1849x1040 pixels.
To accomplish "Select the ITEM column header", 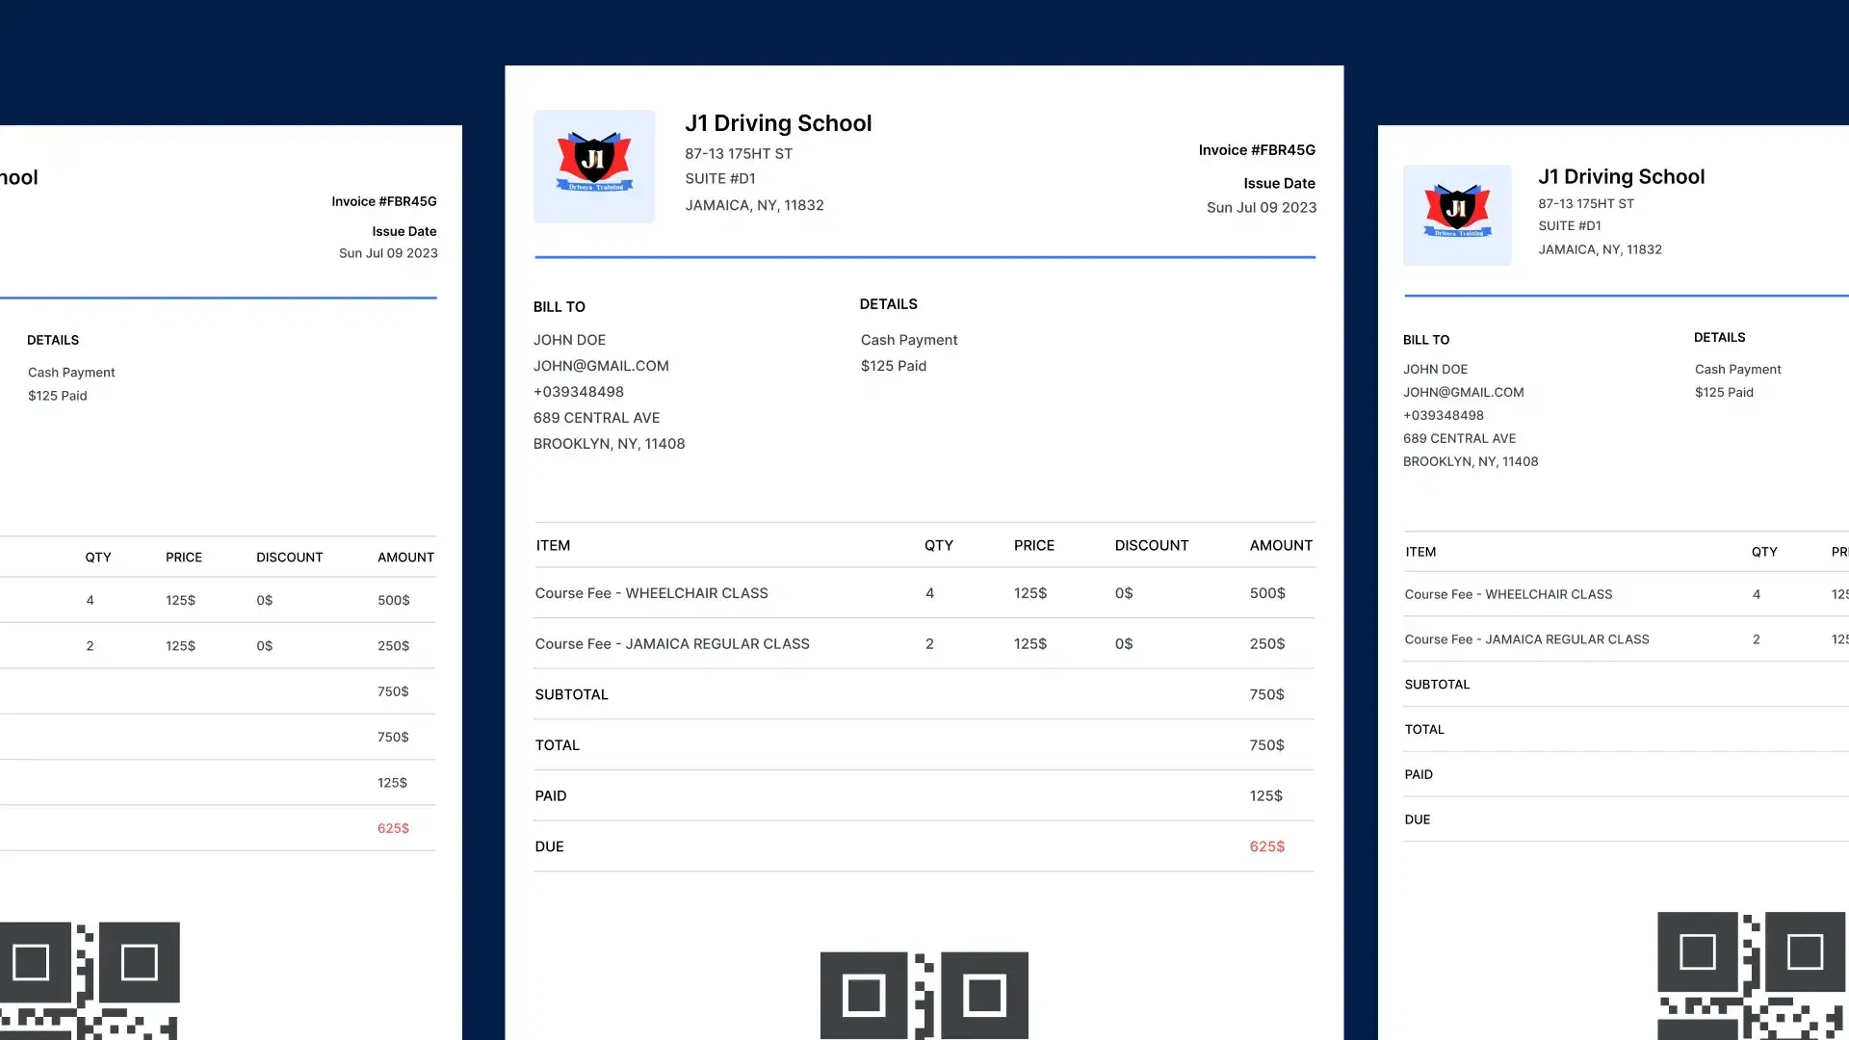I will click(x=554, y=545).
